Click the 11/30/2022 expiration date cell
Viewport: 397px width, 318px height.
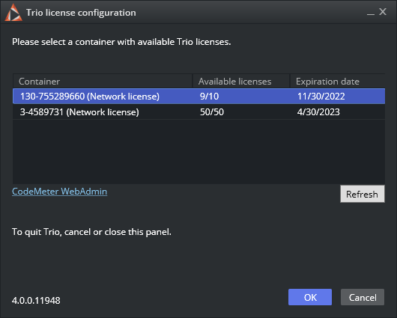[x=321, y=97]
